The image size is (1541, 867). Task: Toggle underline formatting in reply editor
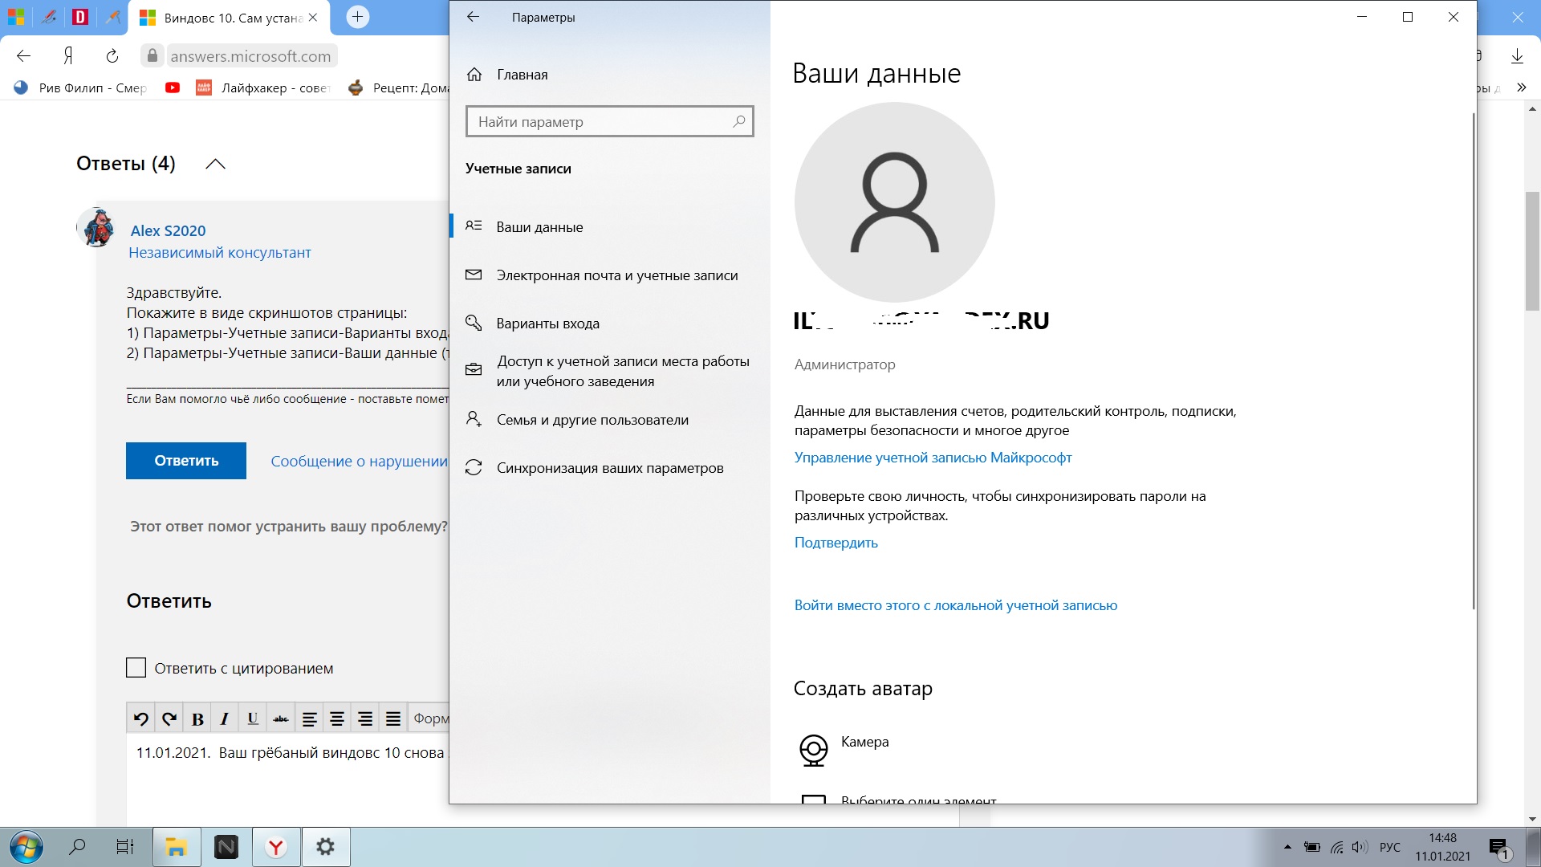[253, 718]
